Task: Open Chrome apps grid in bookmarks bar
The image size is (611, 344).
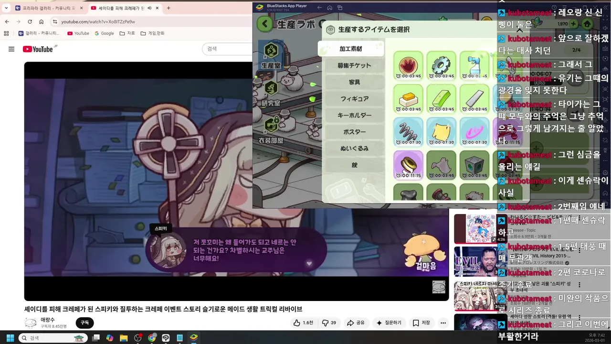Action: pyautogui.click(x=6, y=33)
